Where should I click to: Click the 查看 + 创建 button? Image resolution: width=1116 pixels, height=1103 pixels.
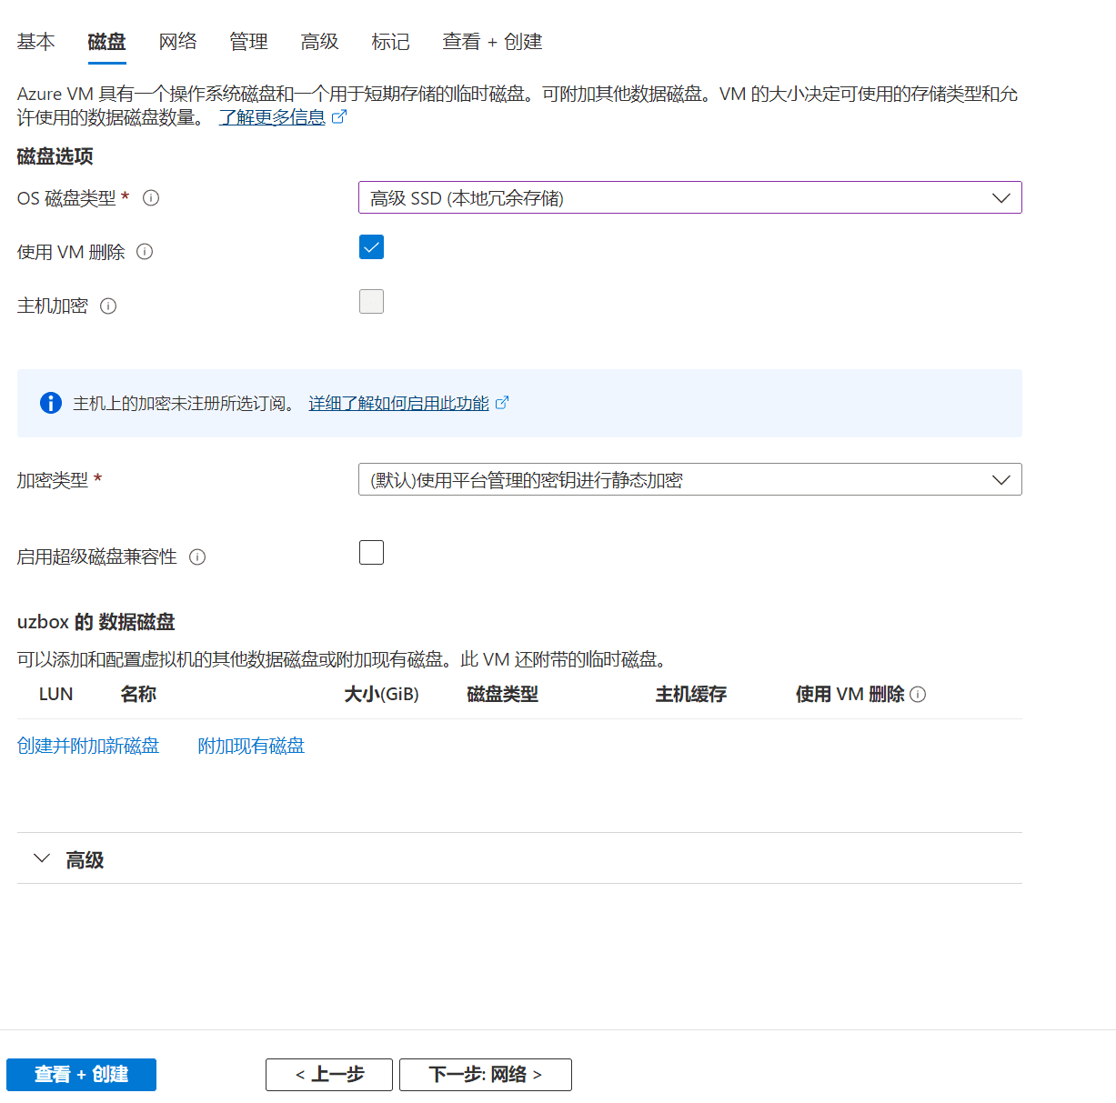81,1074
